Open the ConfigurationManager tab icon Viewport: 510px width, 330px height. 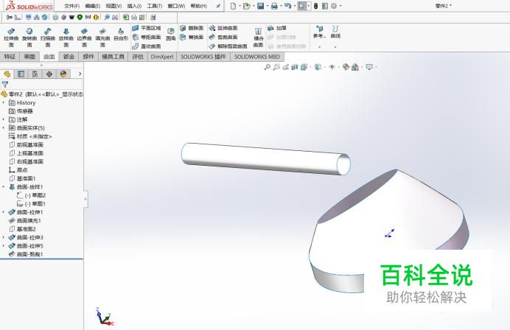[35, 74]
